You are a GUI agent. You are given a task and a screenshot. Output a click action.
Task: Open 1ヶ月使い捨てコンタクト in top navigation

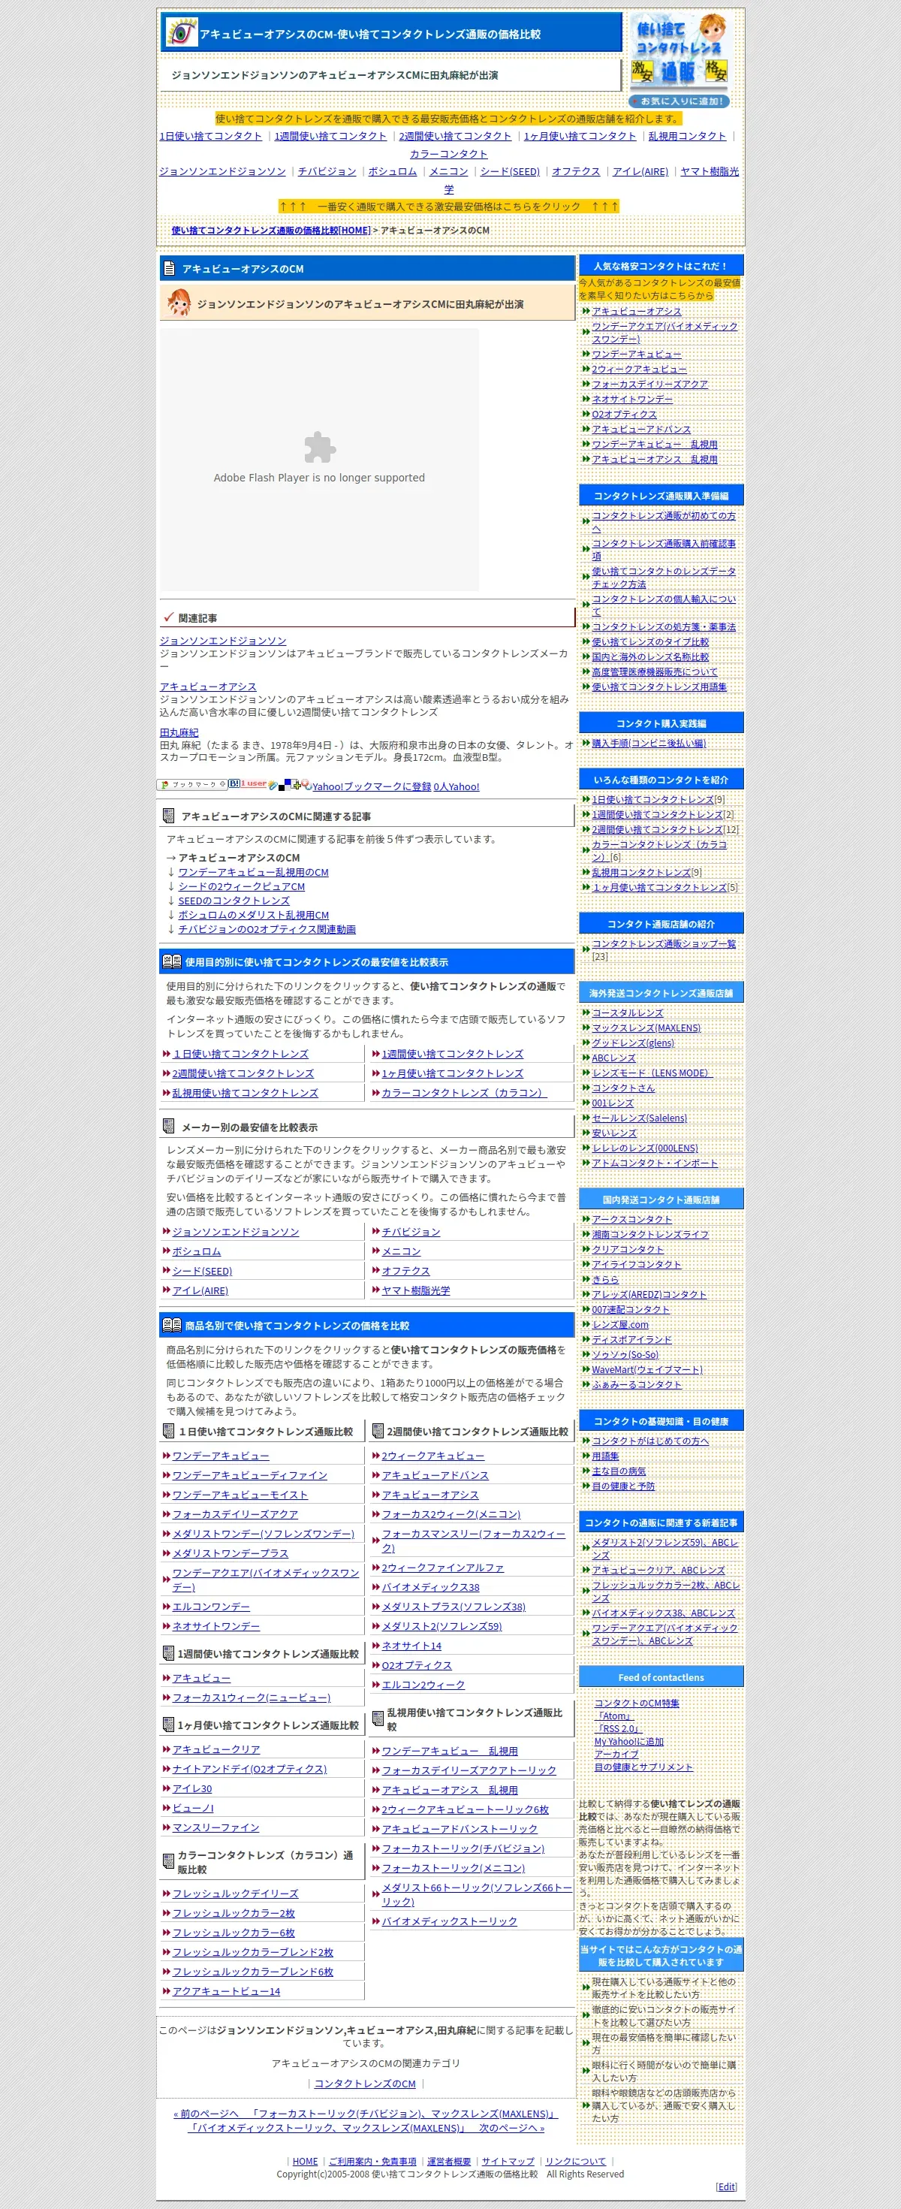tap(580, 135)
